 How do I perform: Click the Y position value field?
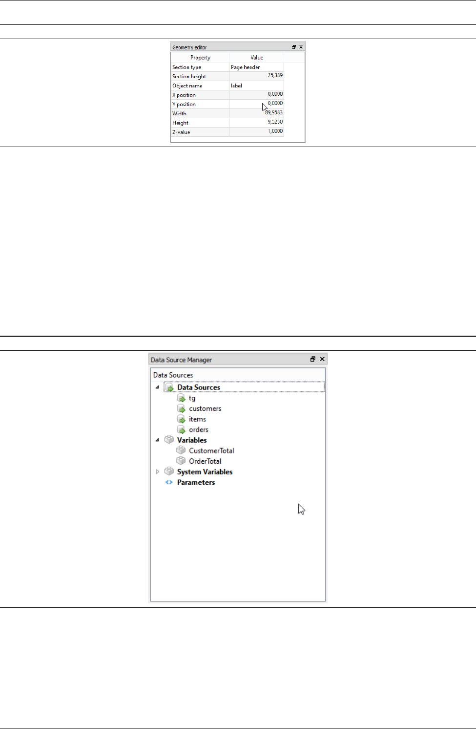coord(257,104)
